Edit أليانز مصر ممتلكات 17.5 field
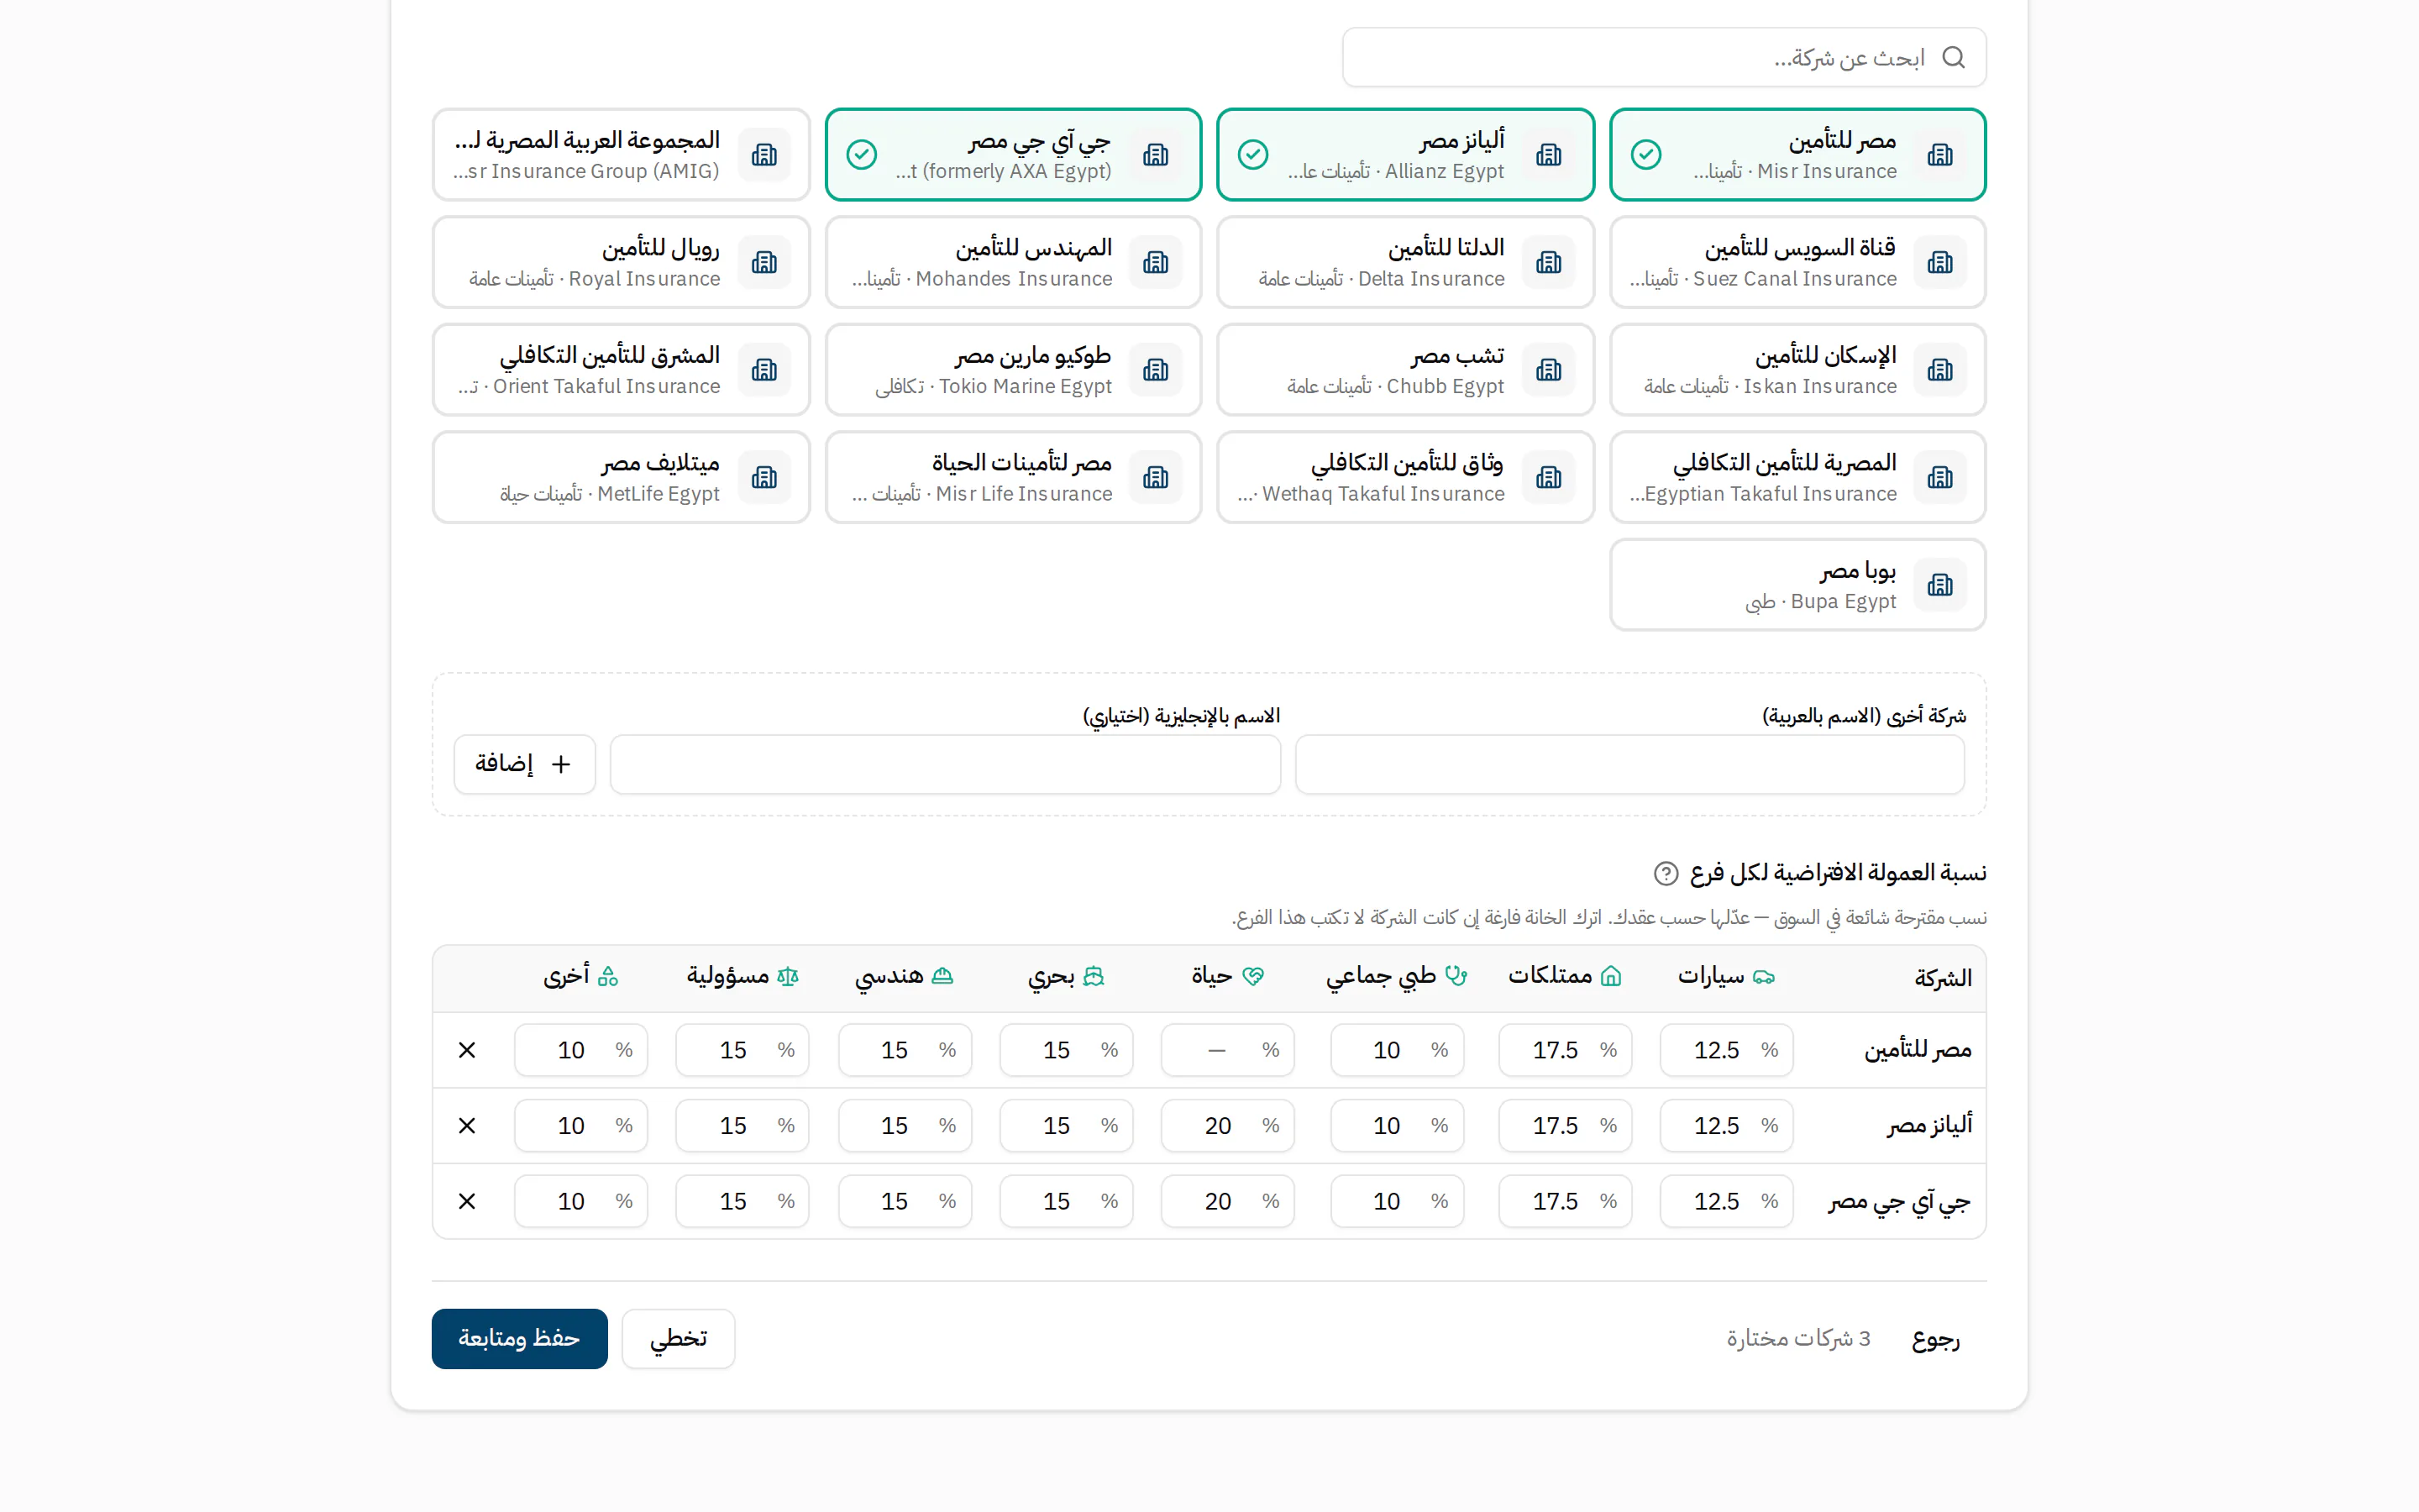2419x1512 pixels. [x=1564, y=1126]
